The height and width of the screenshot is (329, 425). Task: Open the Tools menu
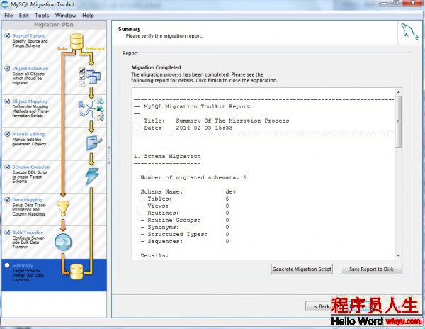coord(42,16)
